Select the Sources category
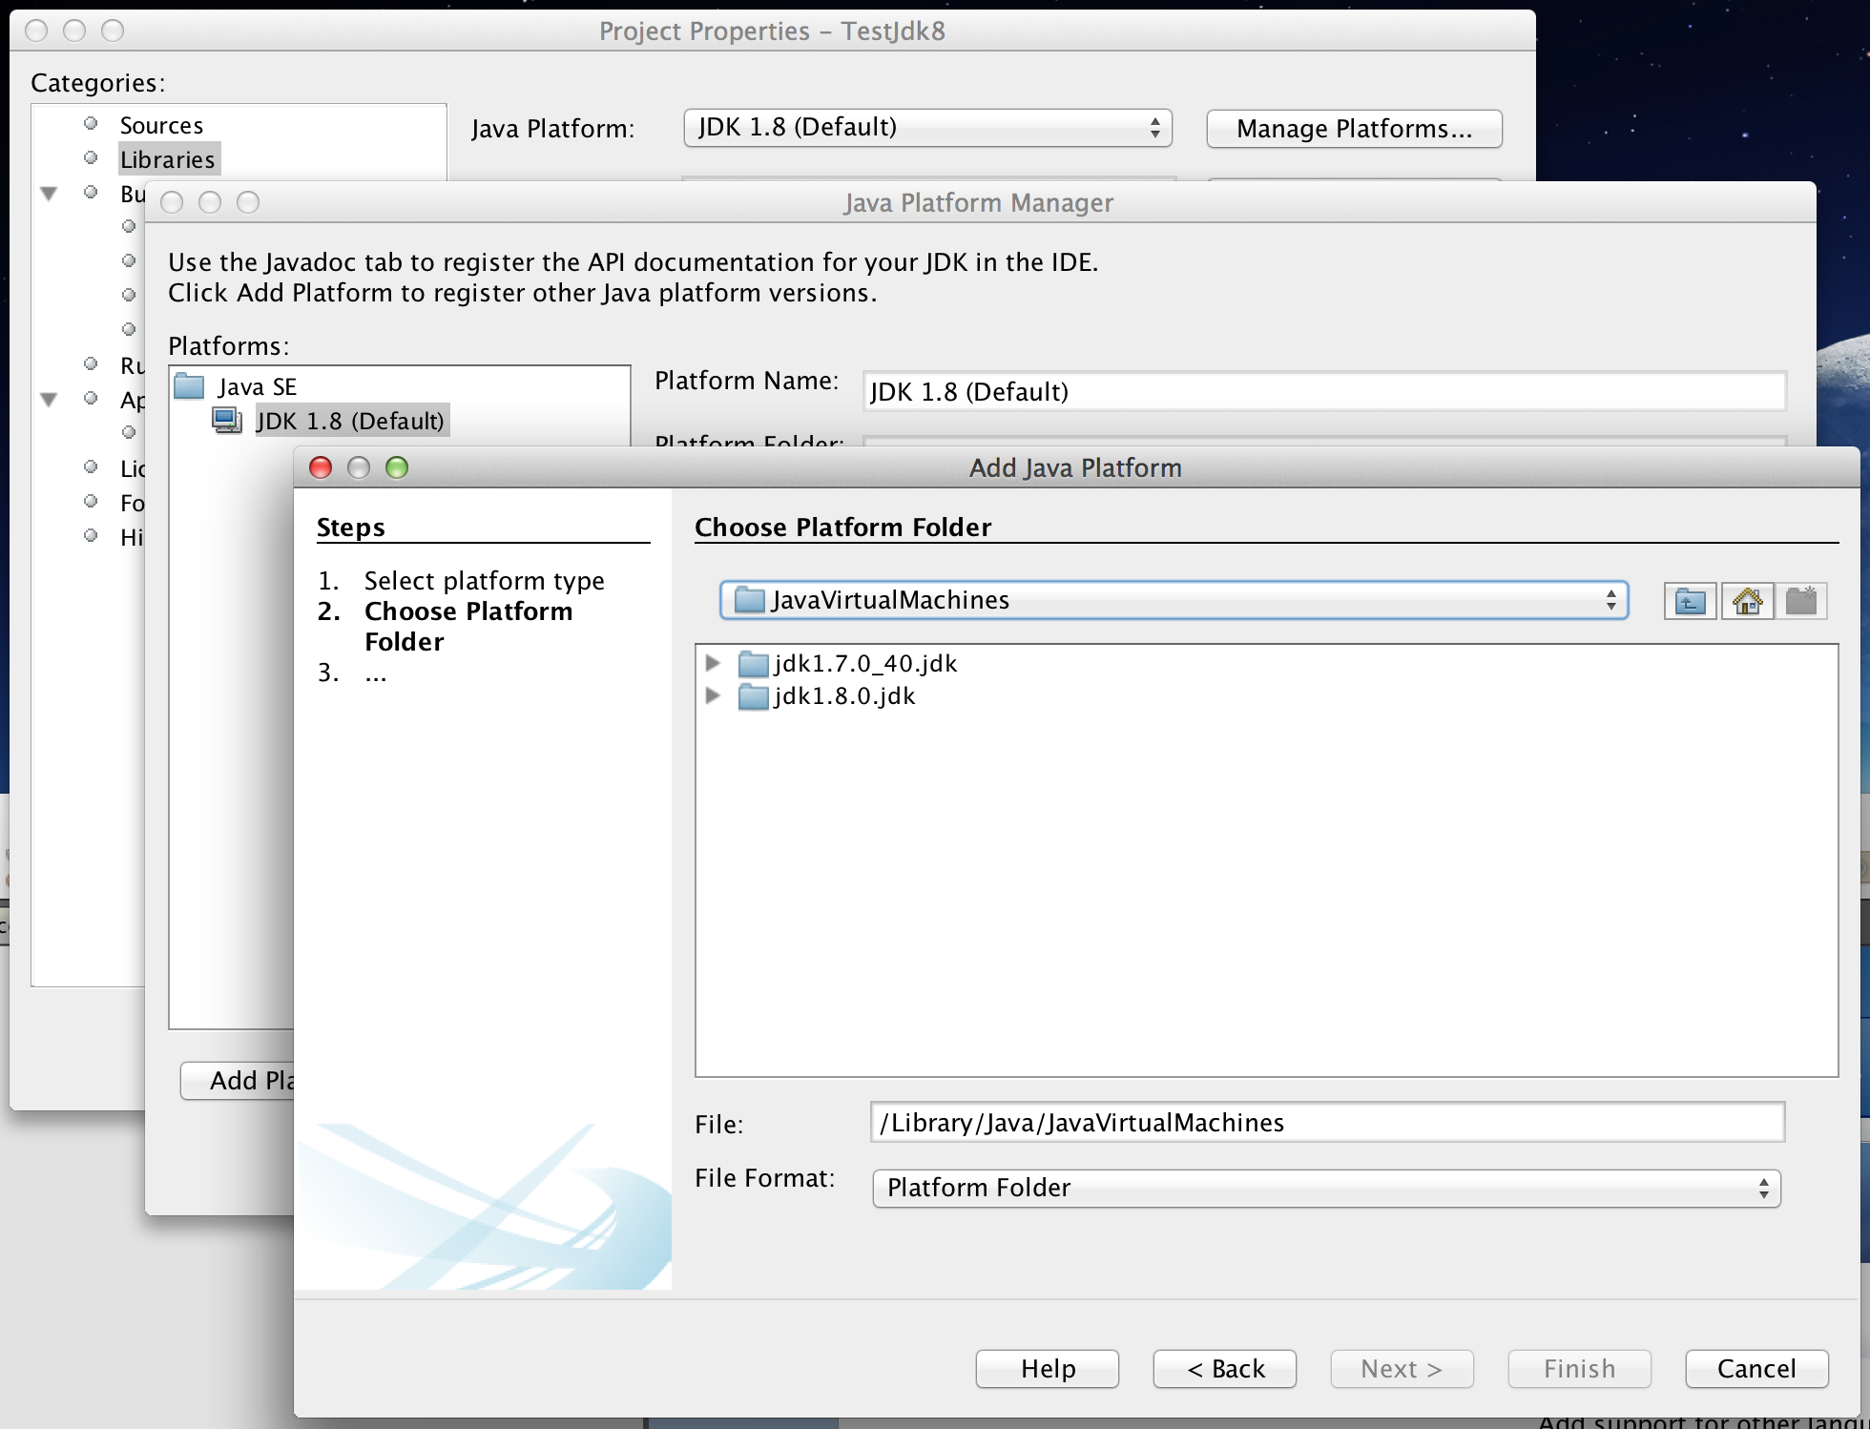 tap(161, 125)
